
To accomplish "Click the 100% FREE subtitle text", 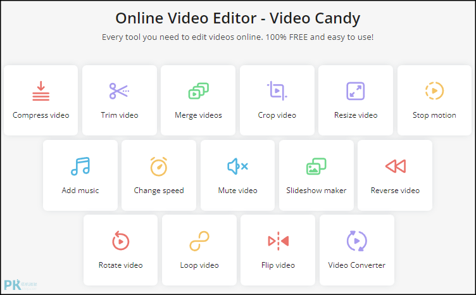I will pos(287,37).
